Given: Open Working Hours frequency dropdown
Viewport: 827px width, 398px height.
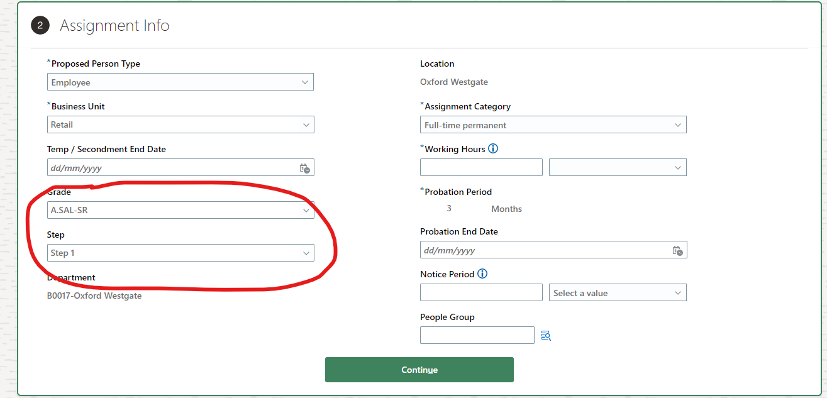Looking at the screenshot, I should pos(618,167).
